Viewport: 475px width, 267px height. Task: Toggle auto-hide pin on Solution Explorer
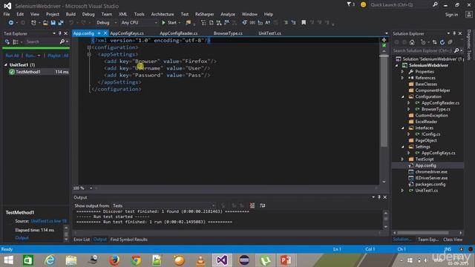coord(454,33)
